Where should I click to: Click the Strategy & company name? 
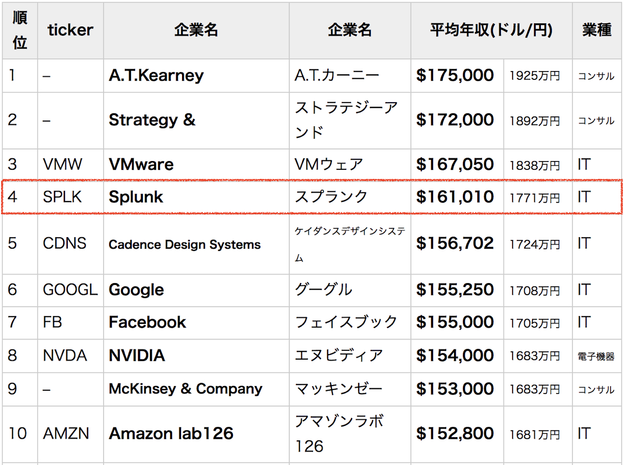pos(152,120)
